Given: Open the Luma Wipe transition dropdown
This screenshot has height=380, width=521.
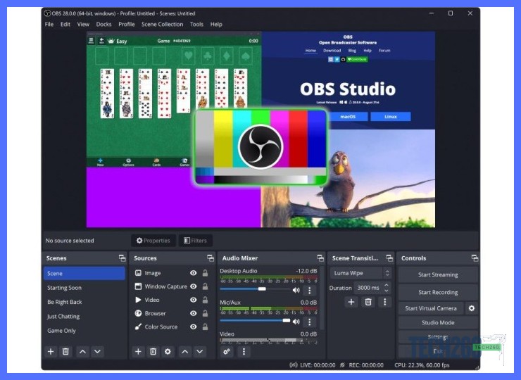Looking at the screenshot, I should [x=360, y=273].
